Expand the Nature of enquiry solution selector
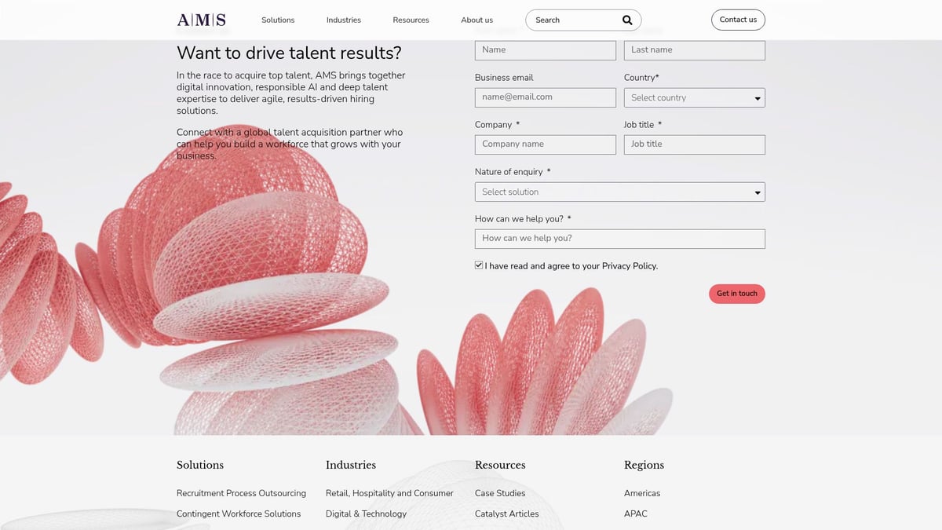 [x=619, y=192]
